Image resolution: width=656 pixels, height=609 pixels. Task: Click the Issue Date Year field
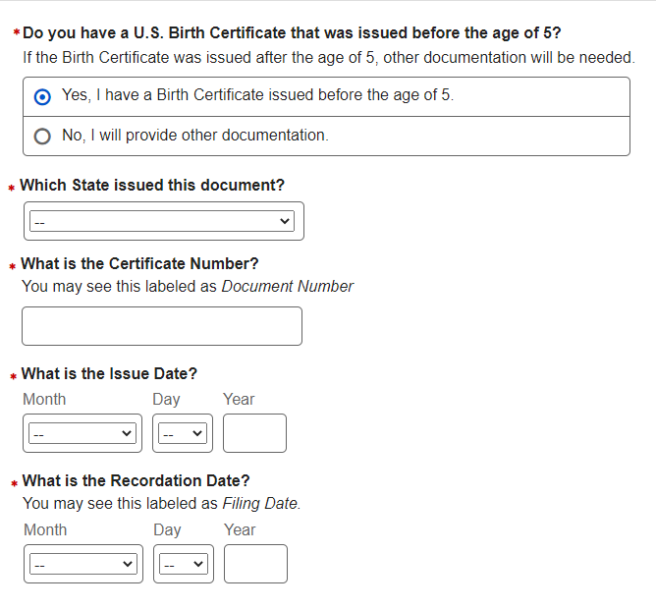254,433
